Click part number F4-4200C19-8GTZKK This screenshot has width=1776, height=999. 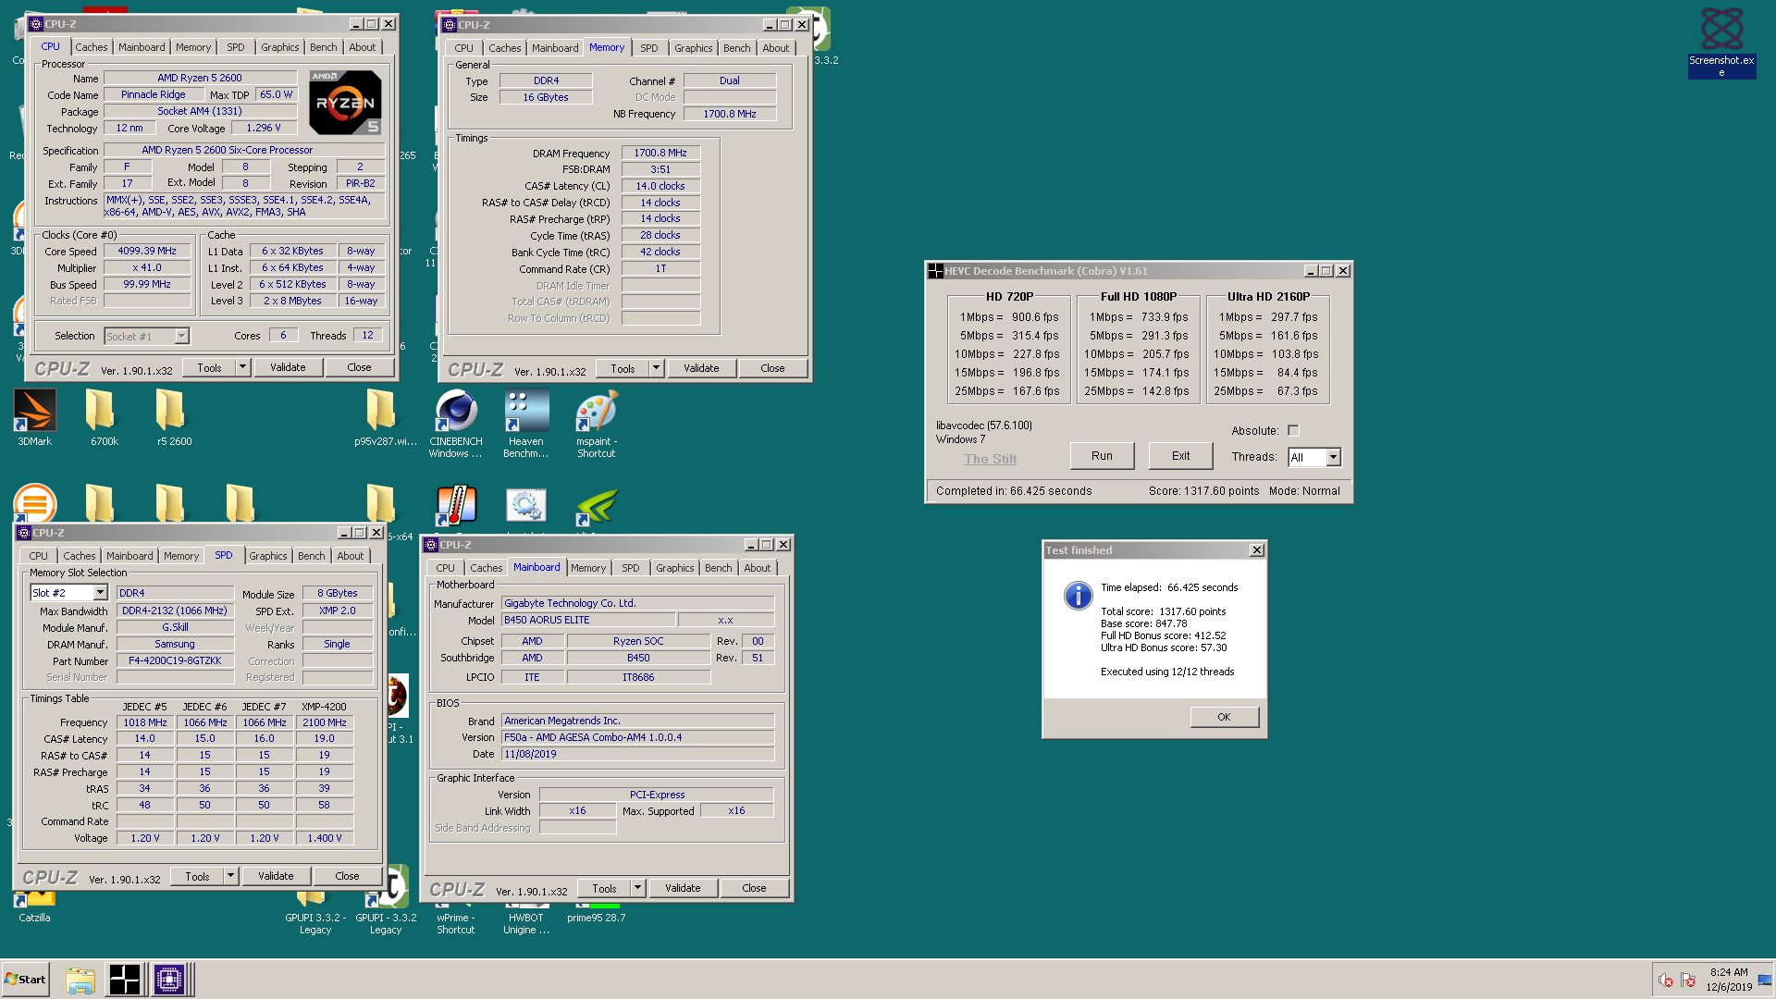click(175, 661)
